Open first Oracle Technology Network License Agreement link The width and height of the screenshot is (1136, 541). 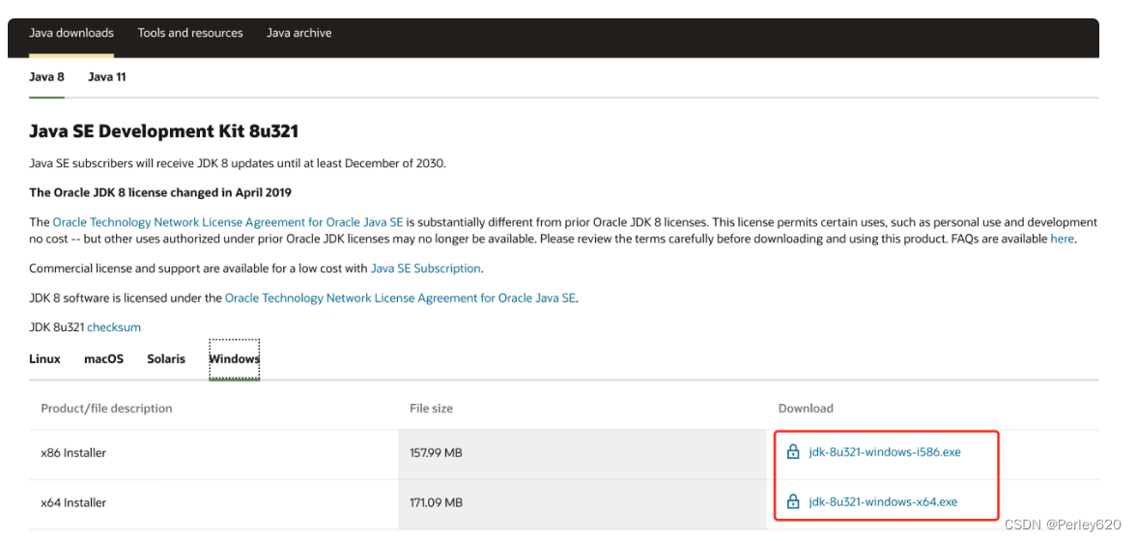pos(228,222)
